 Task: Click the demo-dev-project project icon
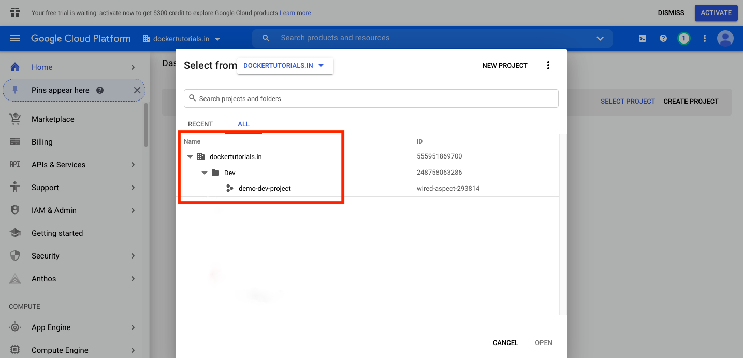click(230, 189)
